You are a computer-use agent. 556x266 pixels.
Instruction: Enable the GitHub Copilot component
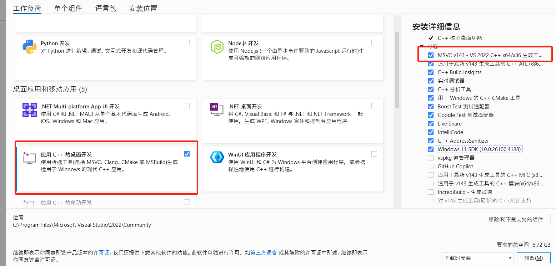coord(431,166)
